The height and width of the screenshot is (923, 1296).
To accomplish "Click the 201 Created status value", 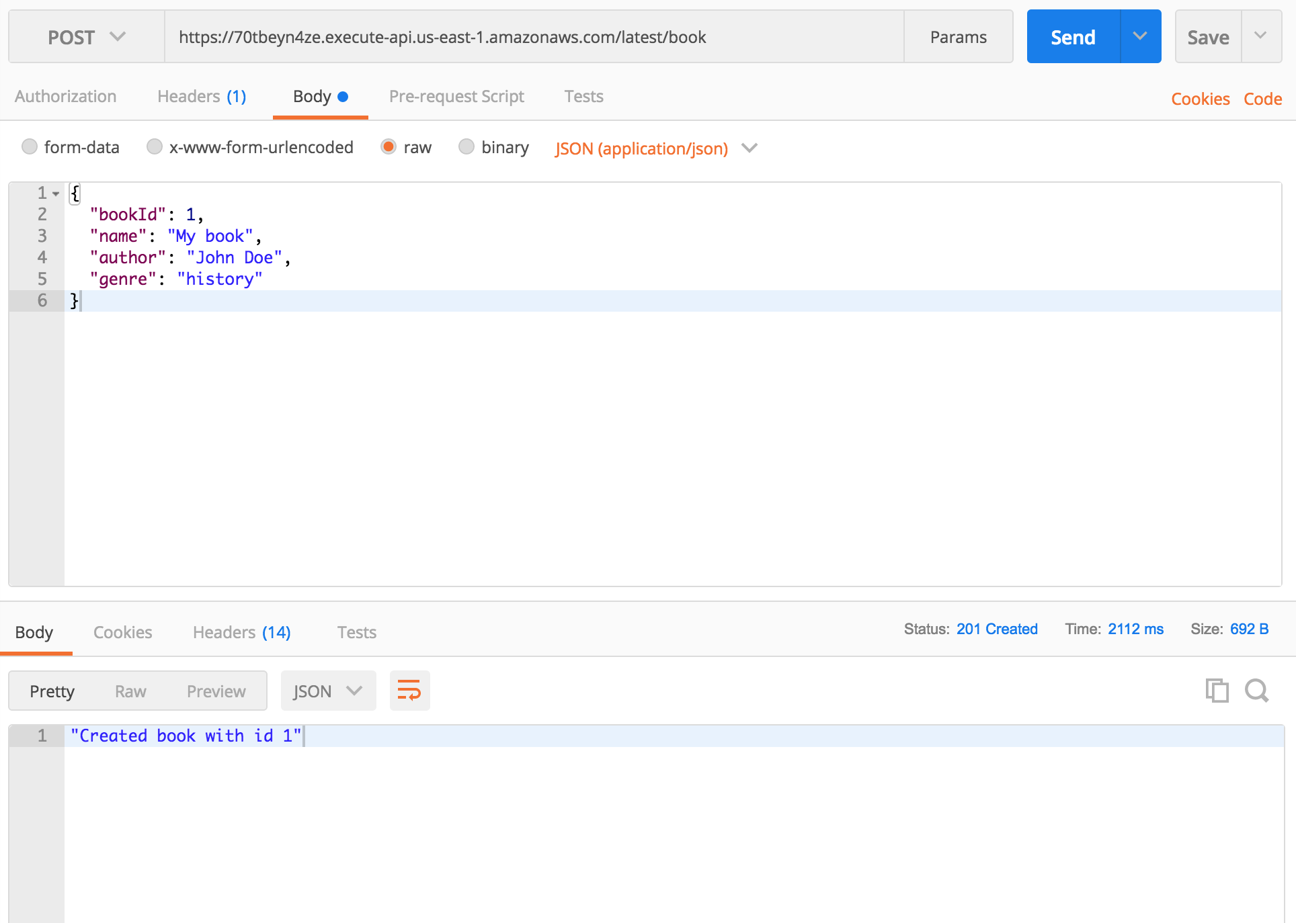I will [997, 629].
